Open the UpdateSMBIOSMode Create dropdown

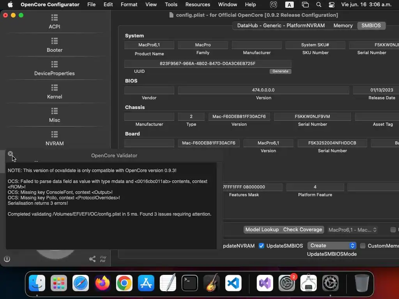click(332, 246)
